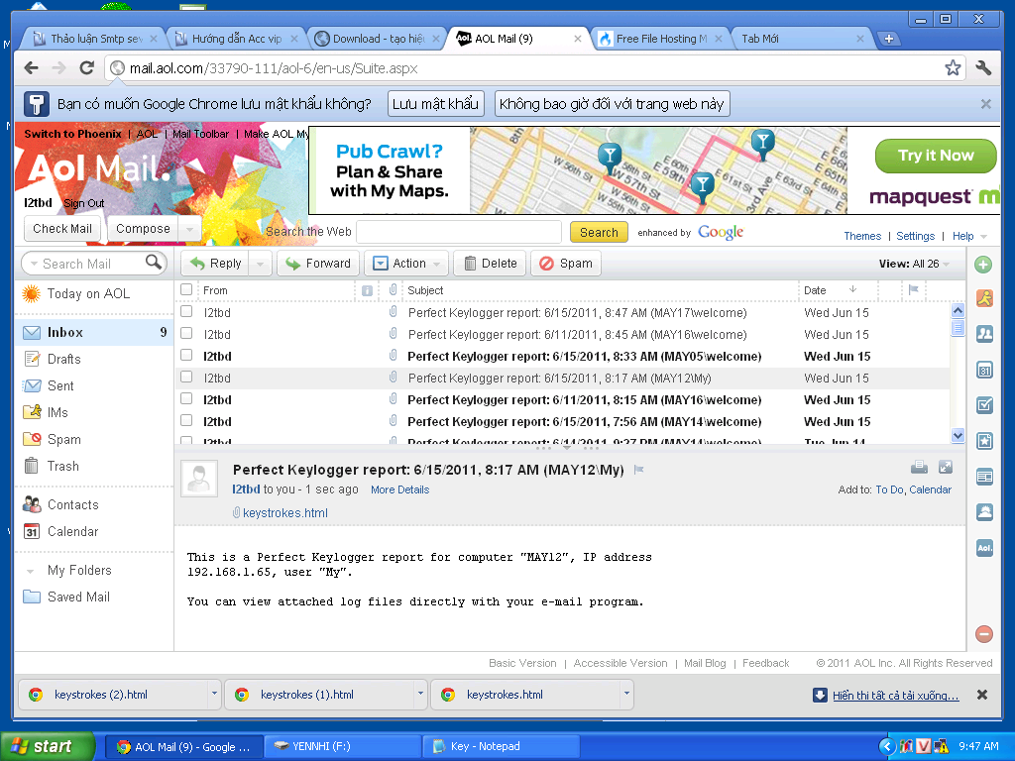Switch to the Thảo luận Smtp tab

[95, 39]
